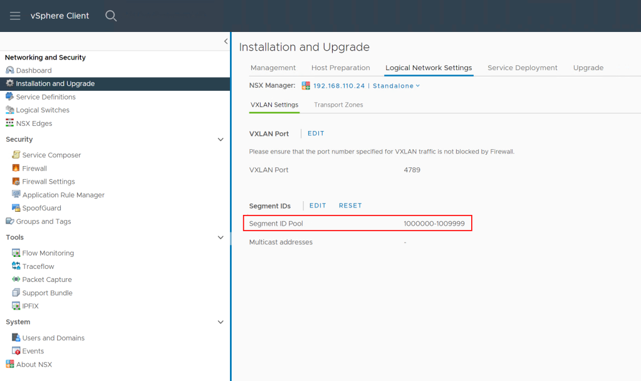Viewport: 641px width, 381px height.
Task: Collapse the System section
Action: [220, 322]
